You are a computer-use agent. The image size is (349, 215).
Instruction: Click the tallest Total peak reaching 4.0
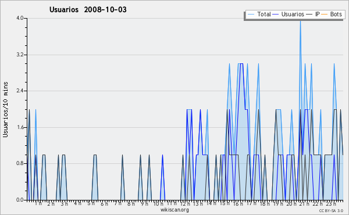point(301,21)
